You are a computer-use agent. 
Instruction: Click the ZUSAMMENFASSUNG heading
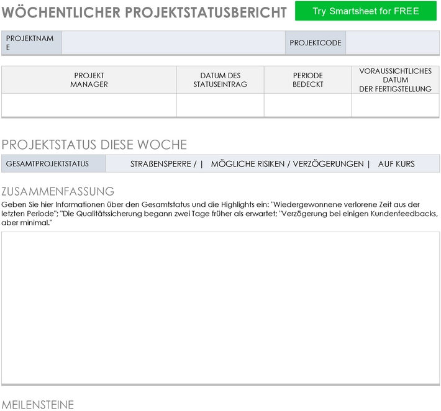58,191
